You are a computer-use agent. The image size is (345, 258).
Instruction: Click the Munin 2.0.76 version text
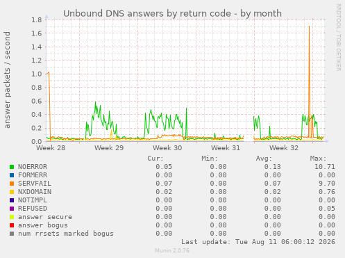(x=172, y=250)
